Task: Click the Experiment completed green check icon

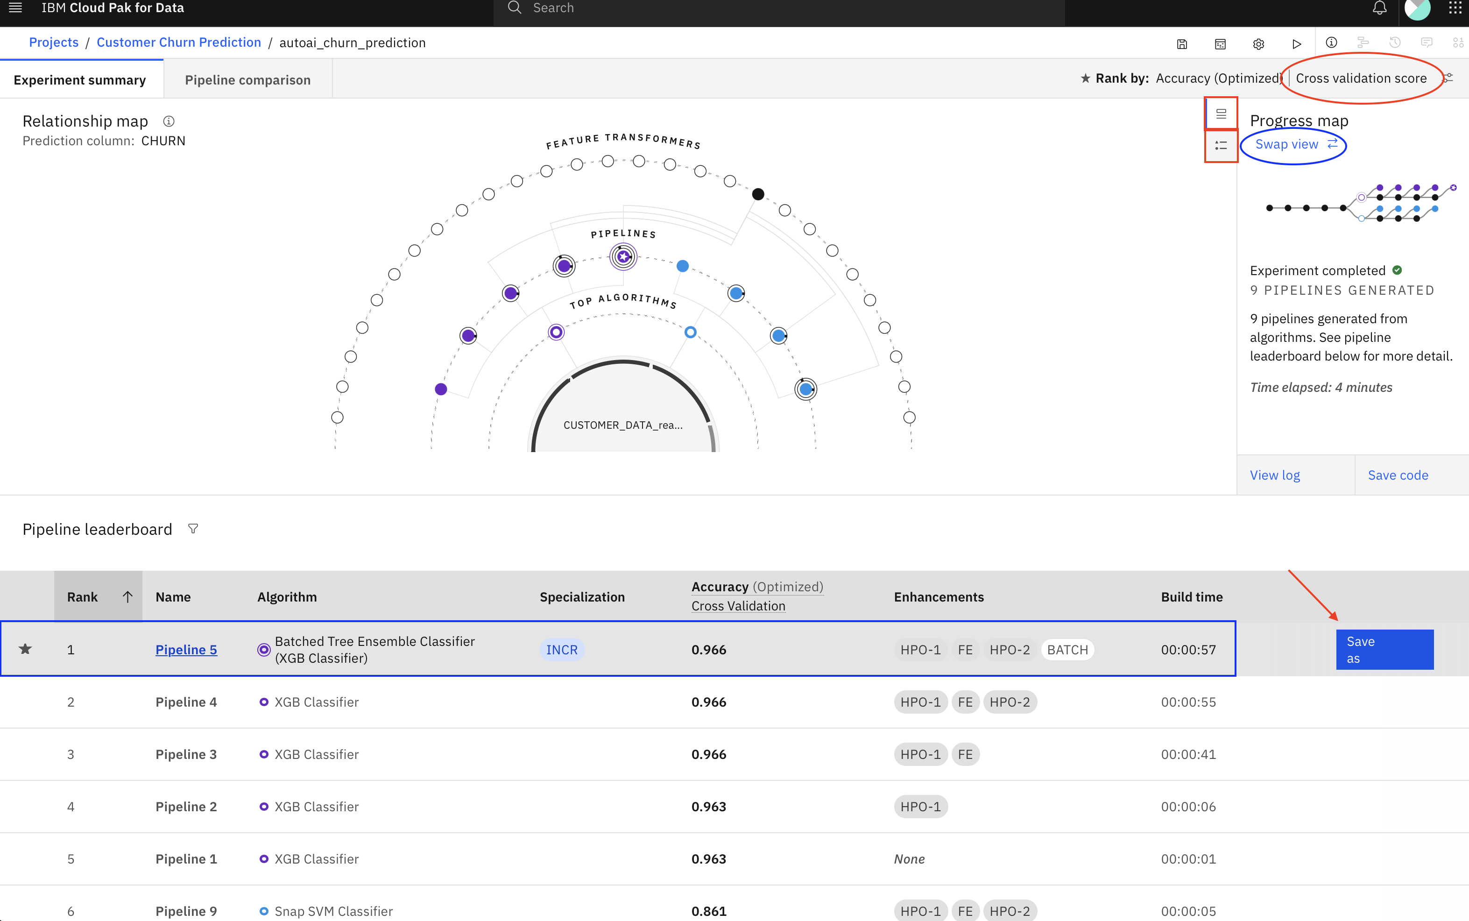Action: point(1397,270)
